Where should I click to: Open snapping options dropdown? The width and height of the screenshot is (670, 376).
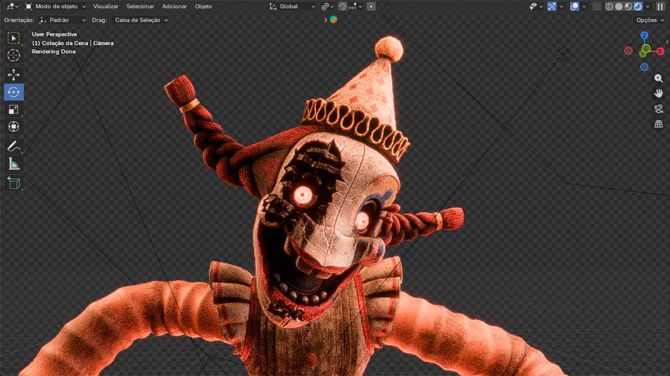pyautogui.click(x=355, y=7)
